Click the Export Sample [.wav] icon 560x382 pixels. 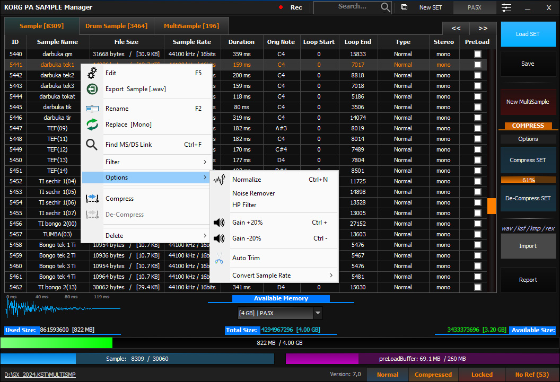point(92,89)
